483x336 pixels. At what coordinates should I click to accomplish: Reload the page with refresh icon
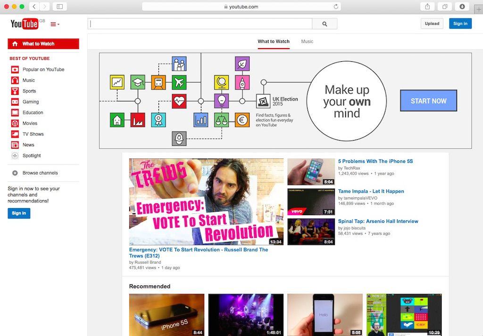coord(336,7)
